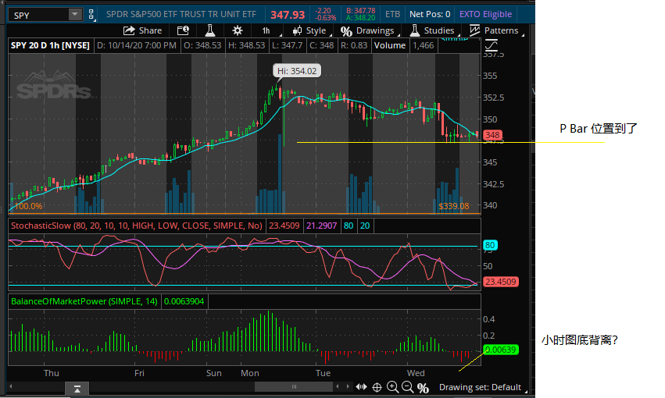Click the 100.0% level label
Screen dimensions: 665x398
tap(28, 206)
